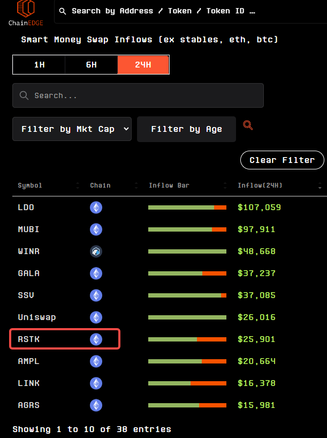Click the Ethereum chain icon for SSV

(x=96, y=295)
